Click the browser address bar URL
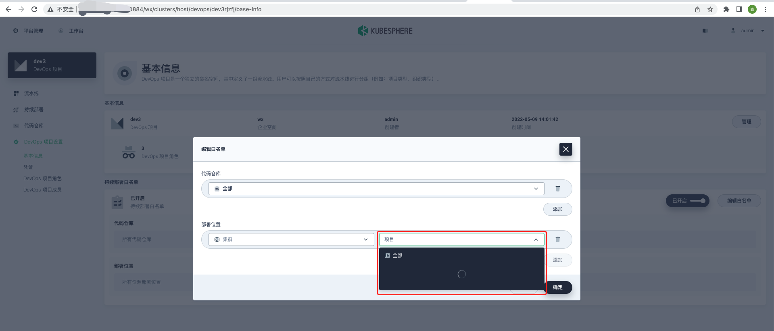This screenshot has height=331, width=774. click(x=196, y=9)
